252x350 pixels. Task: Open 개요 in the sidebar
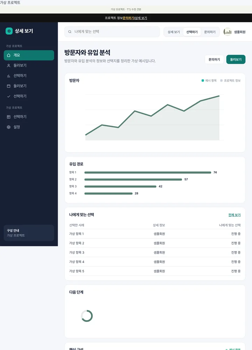[29, 55]
